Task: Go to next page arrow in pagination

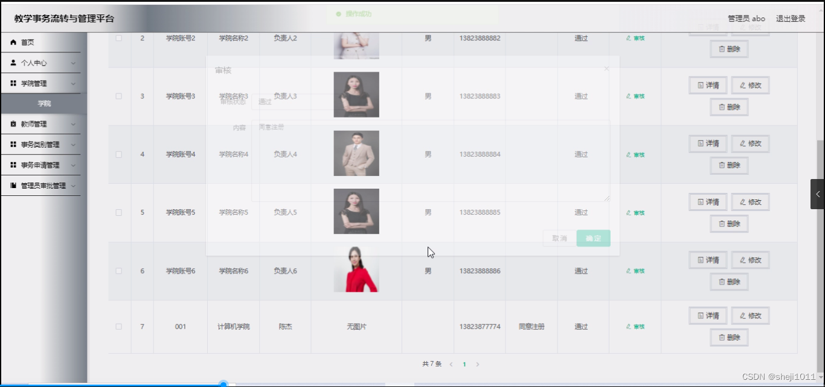Action: [x=478, y=364]
